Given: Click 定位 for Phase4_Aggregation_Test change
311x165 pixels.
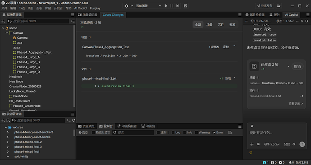Looking at the screenshot, I should click(226, 47).
